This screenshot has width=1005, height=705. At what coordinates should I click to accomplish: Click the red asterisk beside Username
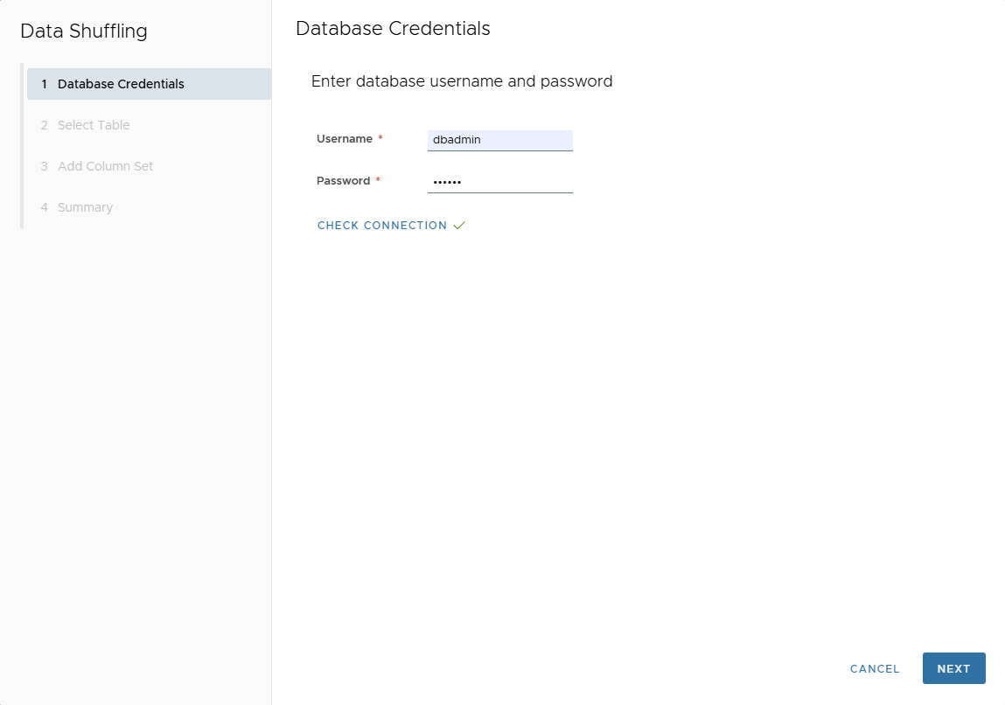380,139
